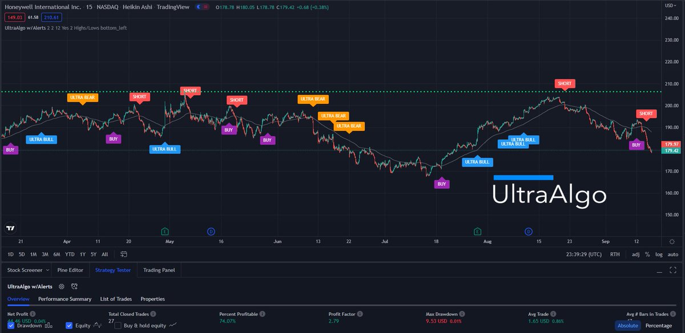Click the blue dividend 'D' marker near May 16
685x333 pixels.
(211, 231)
